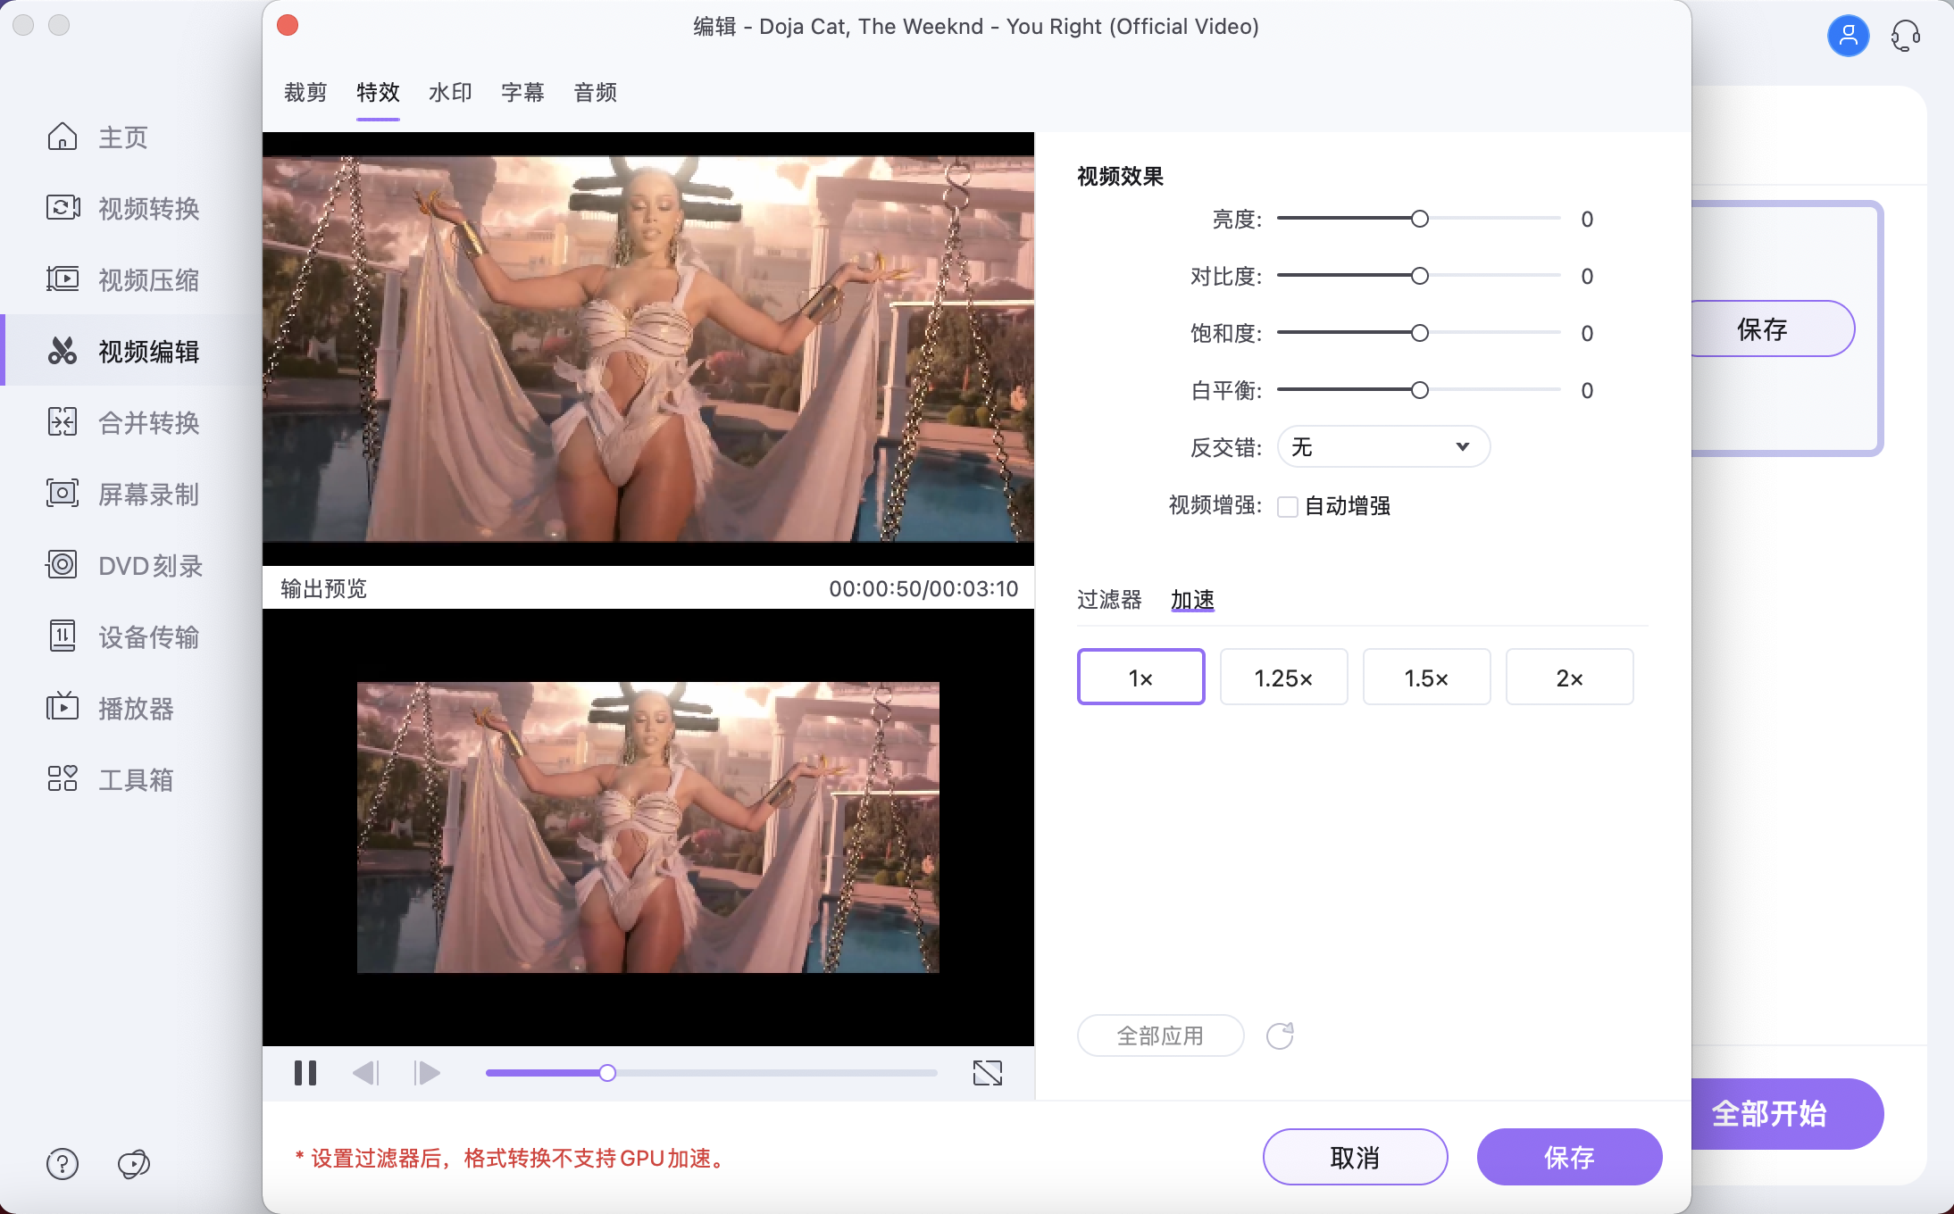The height and width of the screenshot is (1214, 1954).
Task: Step to previous frame
Action: (x=366, y=1073)
